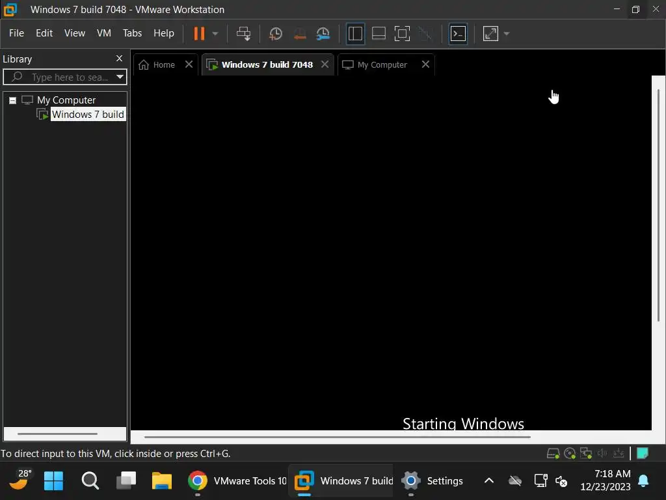The image size is (666, 500).
Task: Collapse the My Computer tree node
Action: [x=13, y=100]
